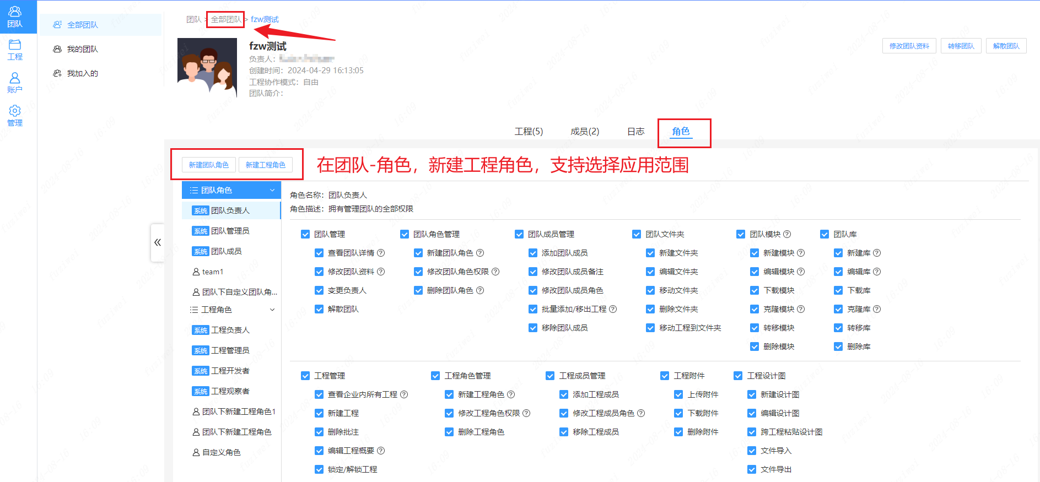Click 团队 breadcrumb root link

pos(194,19)
